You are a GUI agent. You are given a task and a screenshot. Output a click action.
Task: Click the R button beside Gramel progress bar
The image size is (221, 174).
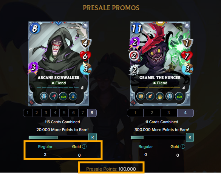(x=190, y=137)
